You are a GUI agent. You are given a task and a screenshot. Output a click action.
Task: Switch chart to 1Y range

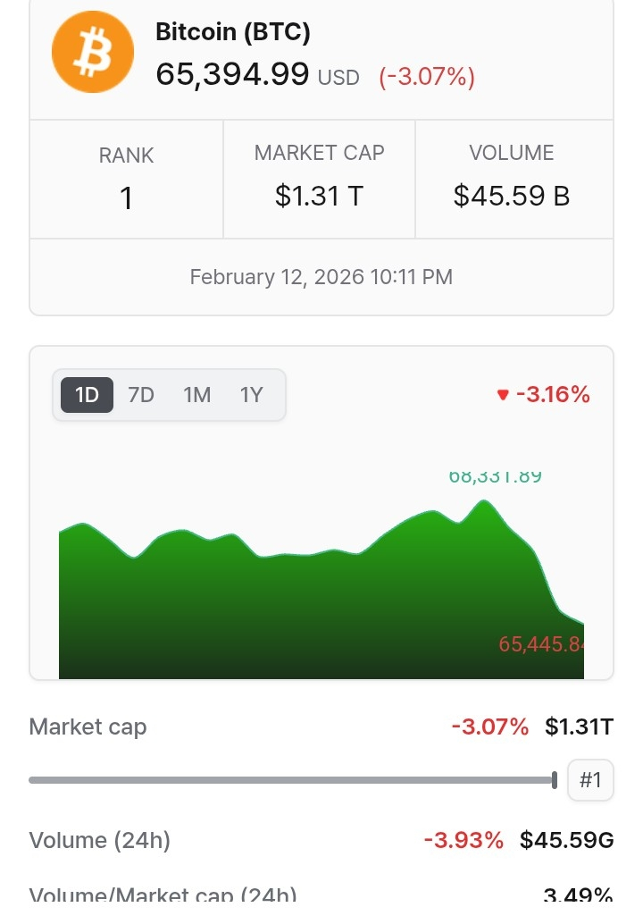click(x=252, y=394)
